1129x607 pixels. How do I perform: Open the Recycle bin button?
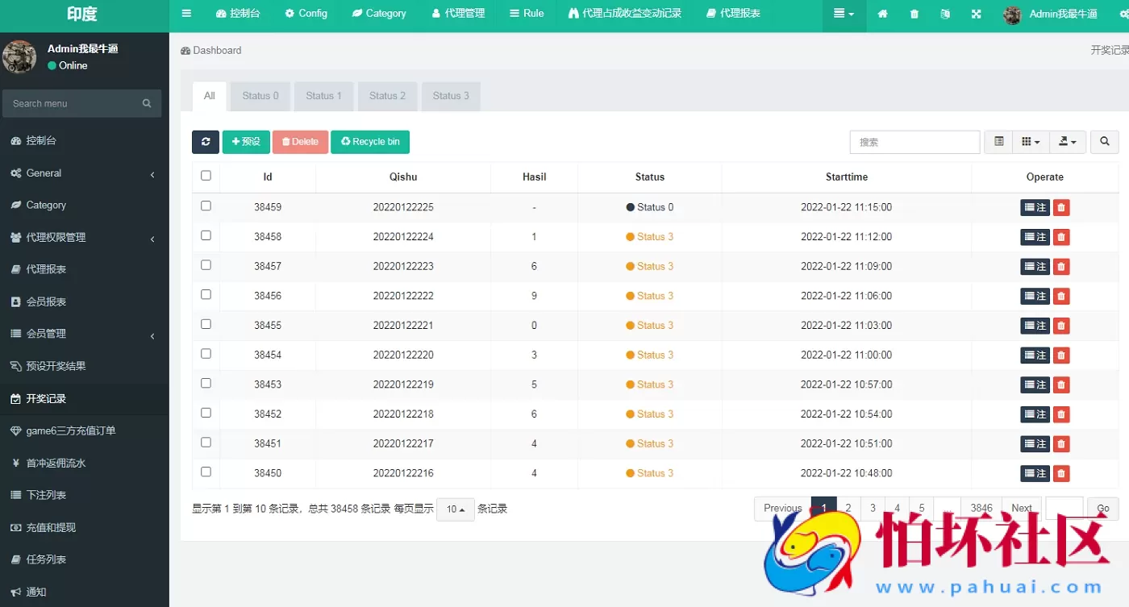(x=370, y=142)
